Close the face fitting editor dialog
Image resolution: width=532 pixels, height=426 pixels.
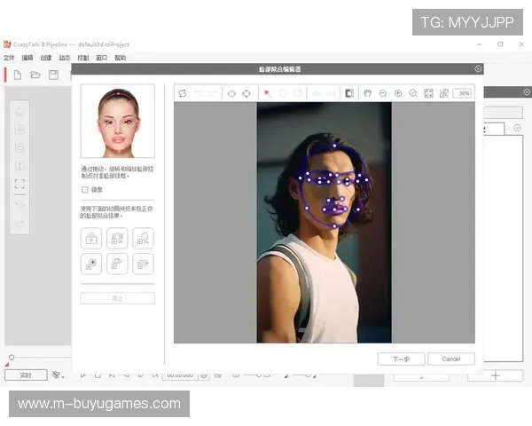(x=478, y=68)
